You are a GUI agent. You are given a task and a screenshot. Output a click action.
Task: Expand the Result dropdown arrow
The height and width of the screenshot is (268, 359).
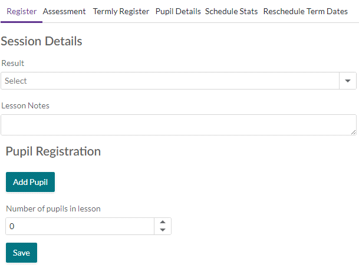[348, 81]
